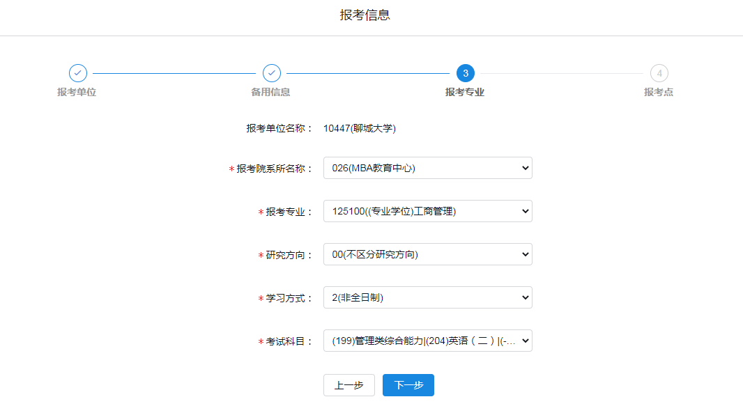Select the 报考单位 step label
Screen dimensions: 743x413
pos(77,93)
